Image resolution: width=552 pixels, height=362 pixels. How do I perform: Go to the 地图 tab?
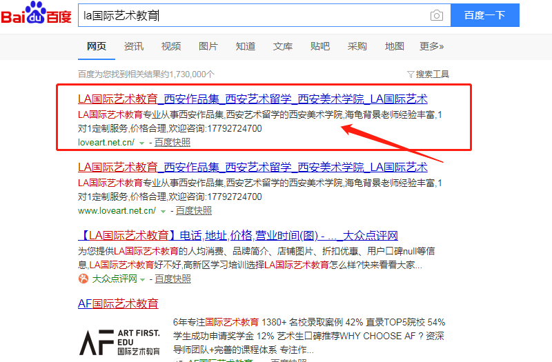395,46
